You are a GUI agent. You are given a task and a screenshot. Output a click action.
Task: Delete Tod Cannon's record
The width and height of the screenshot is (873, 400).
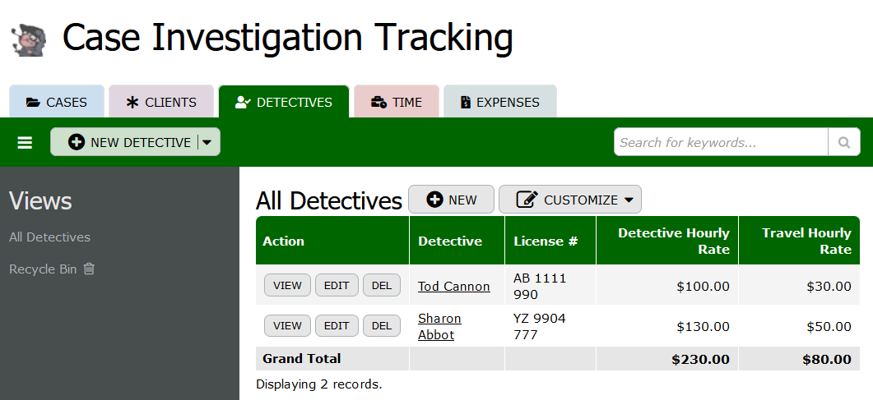tap(381, 286)
